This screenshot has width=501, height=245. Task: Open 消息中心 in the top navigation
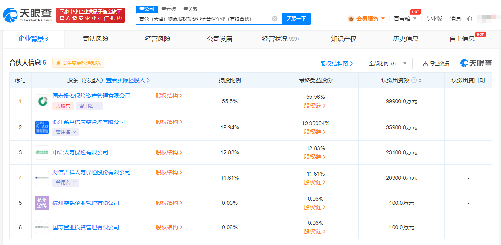click(461, 19)
